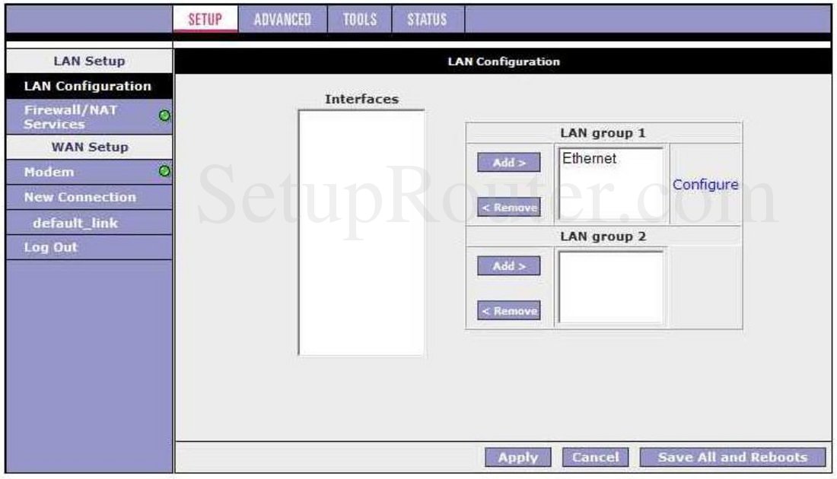Log Out from the router sidebar
Screen dimensions: 837x479
[x=51, y=247]
